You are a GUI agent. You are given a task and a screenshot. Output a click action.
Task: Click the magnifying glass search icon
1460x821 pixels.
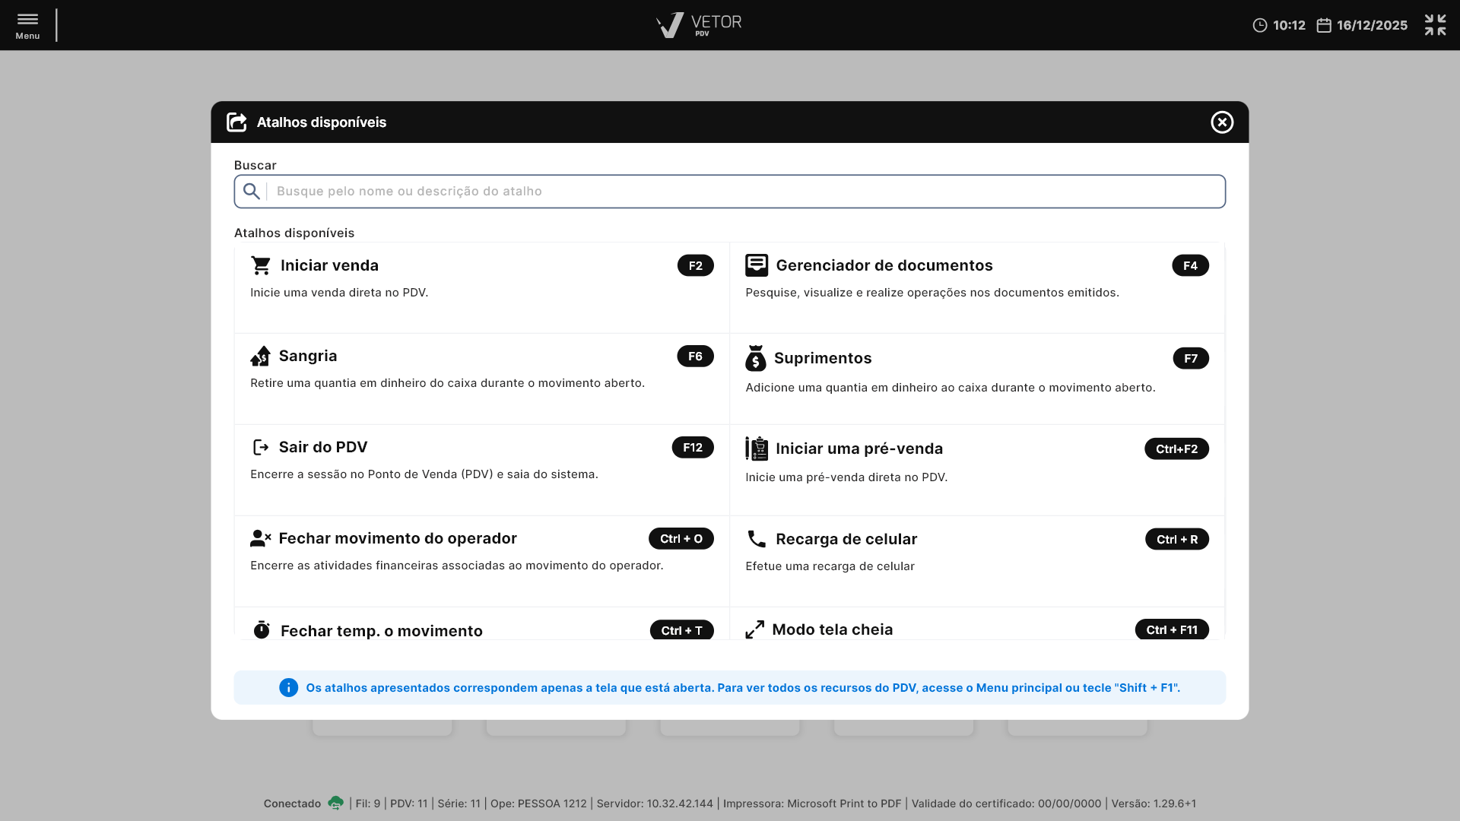pyautogui.click(x=252, y=192)
